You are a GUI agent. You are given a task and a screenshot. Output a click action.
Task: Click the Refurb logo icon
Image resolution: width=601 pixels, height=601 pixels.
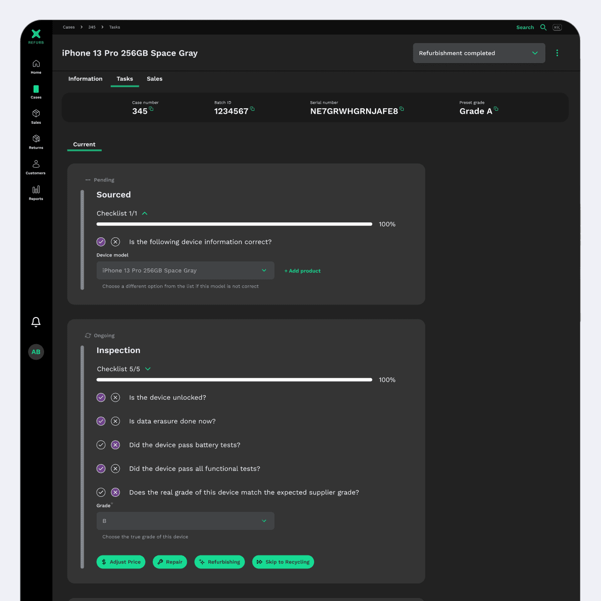click(36, 34)
